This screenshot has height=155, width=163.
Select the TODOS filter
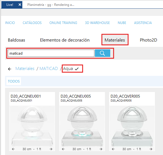tap(14, 81)
